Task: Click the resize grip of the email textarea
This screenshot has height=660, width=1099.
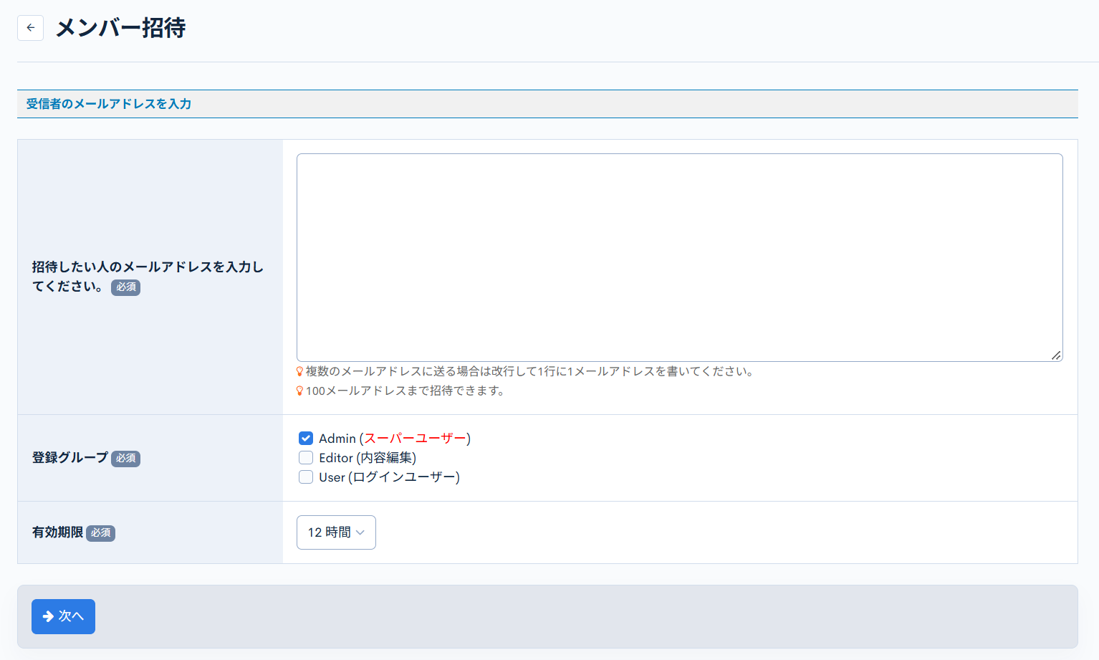Action: coord(1056,355)
